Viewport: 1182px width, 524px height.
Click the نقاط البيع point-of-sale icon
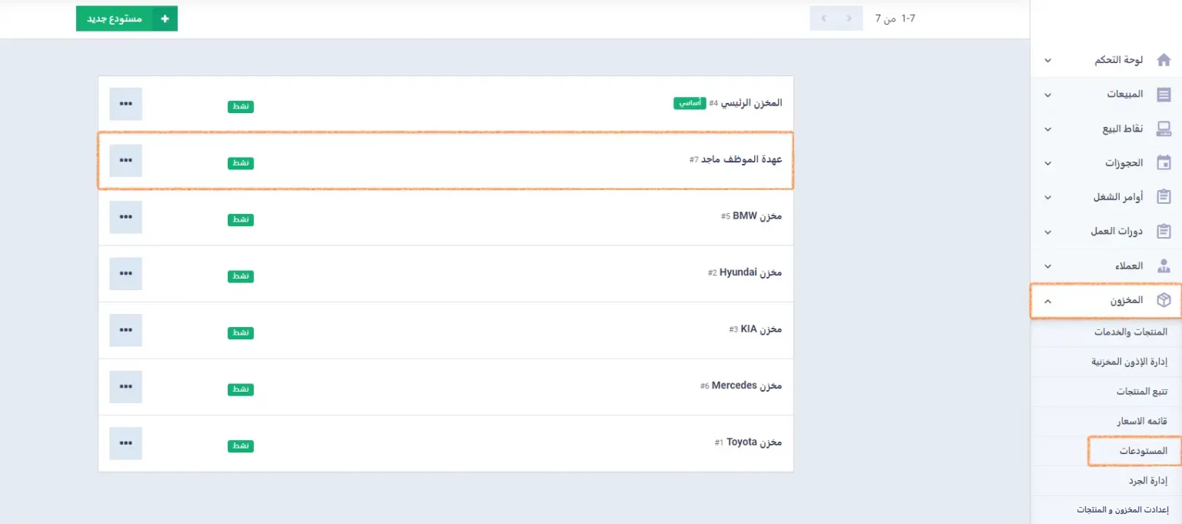click(x=1164, y=128)
